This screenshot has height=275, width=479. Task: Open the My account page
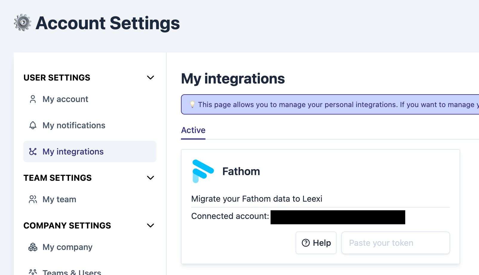90,99
